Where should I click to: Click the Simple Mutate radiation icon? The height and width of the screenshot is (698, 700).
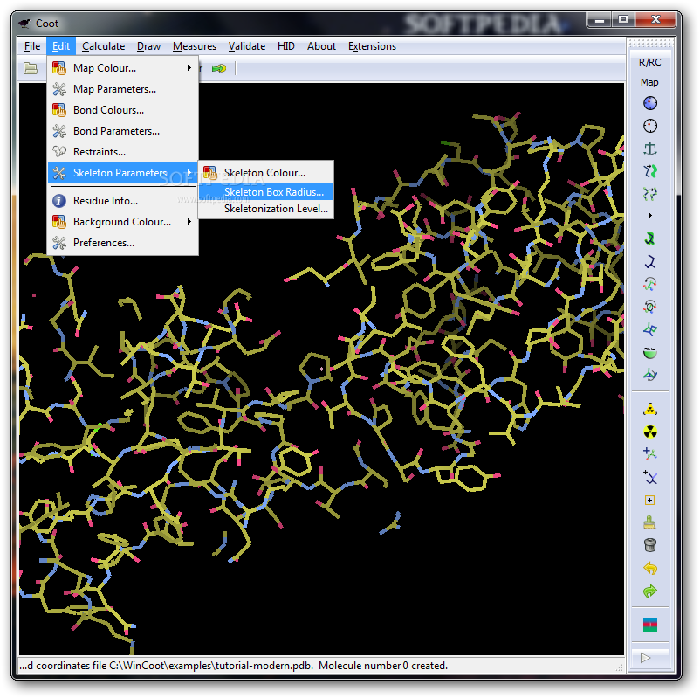(650, 432)
